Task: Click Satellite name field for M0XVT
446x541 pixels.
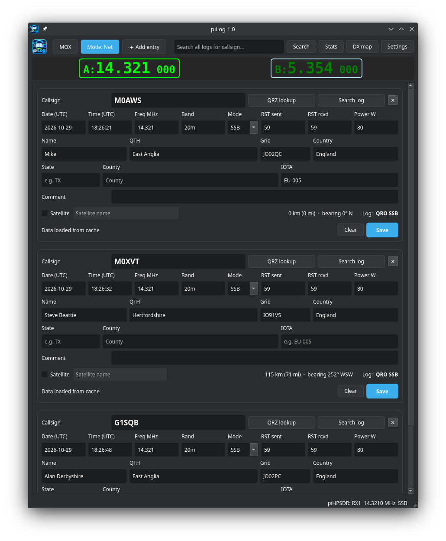Action: (x=120, y=374)
